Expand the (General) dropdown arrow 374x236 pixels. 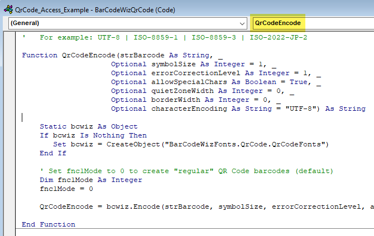pos(242,23)
